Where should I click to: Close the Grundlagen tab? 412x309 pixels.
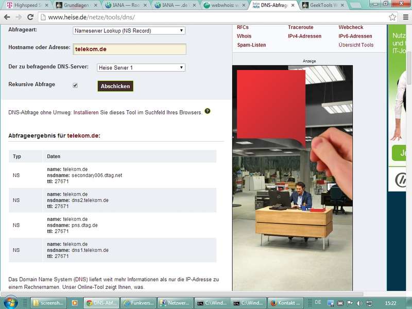(96, 5)
